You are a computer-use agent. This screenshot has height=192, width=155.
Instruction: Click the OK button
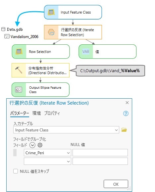tap(116, 184)
